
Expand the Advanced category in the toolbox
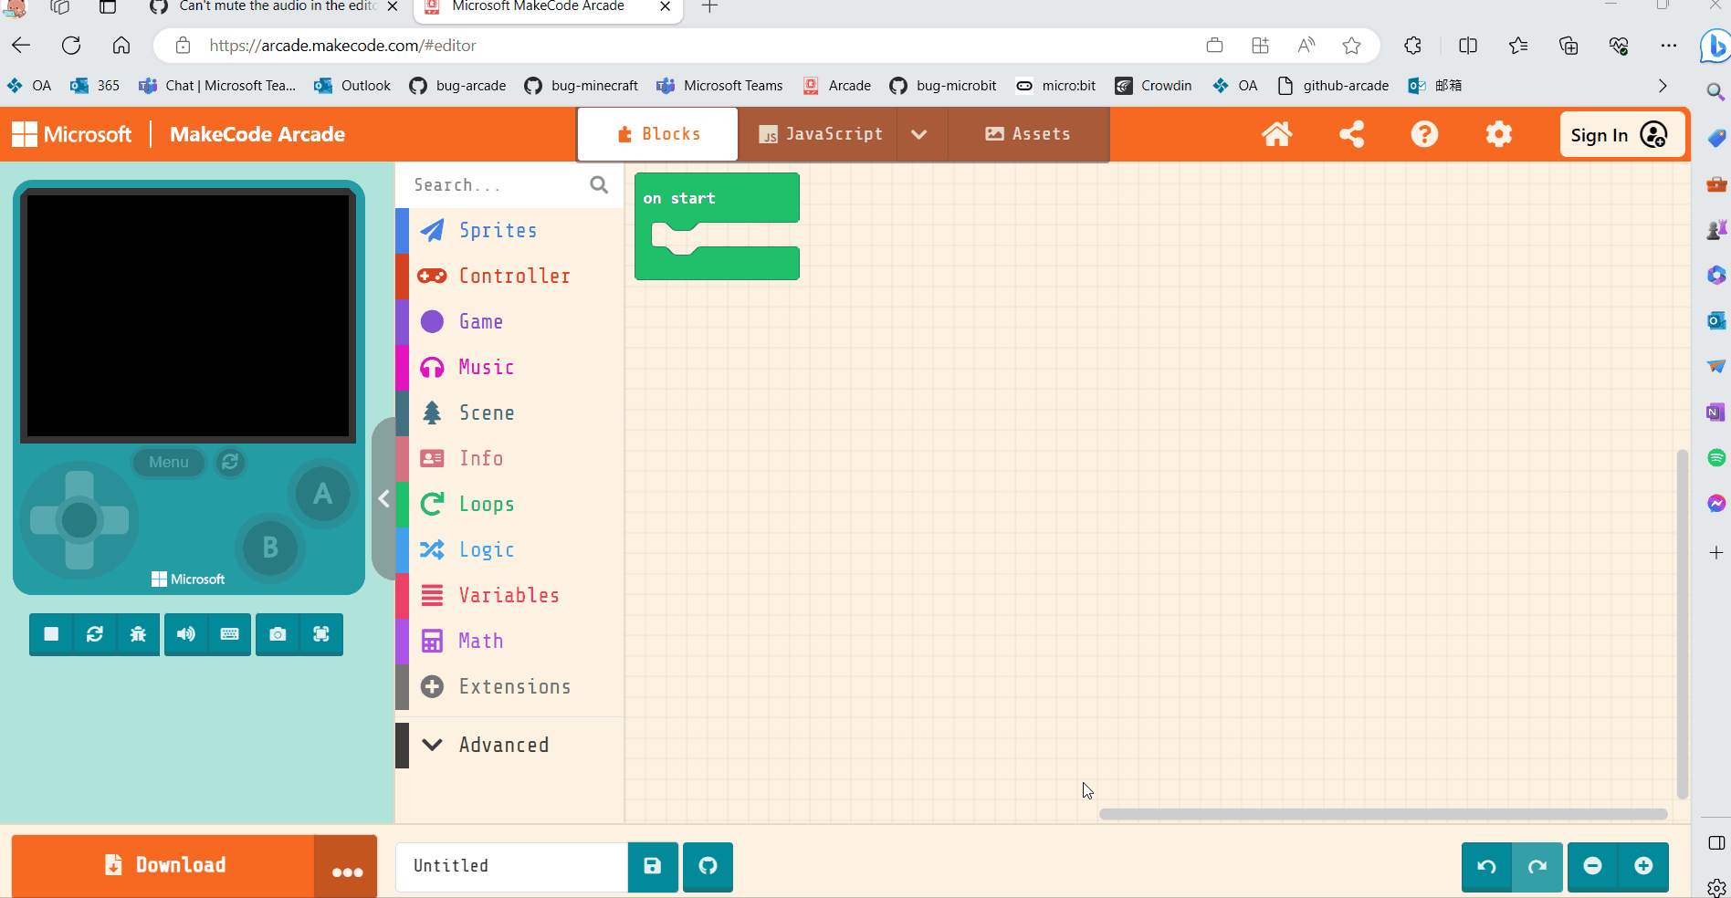pos(503,745)
